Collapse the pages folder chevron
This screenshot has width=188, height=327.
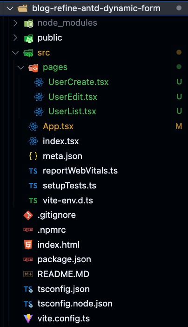point(20,67)
